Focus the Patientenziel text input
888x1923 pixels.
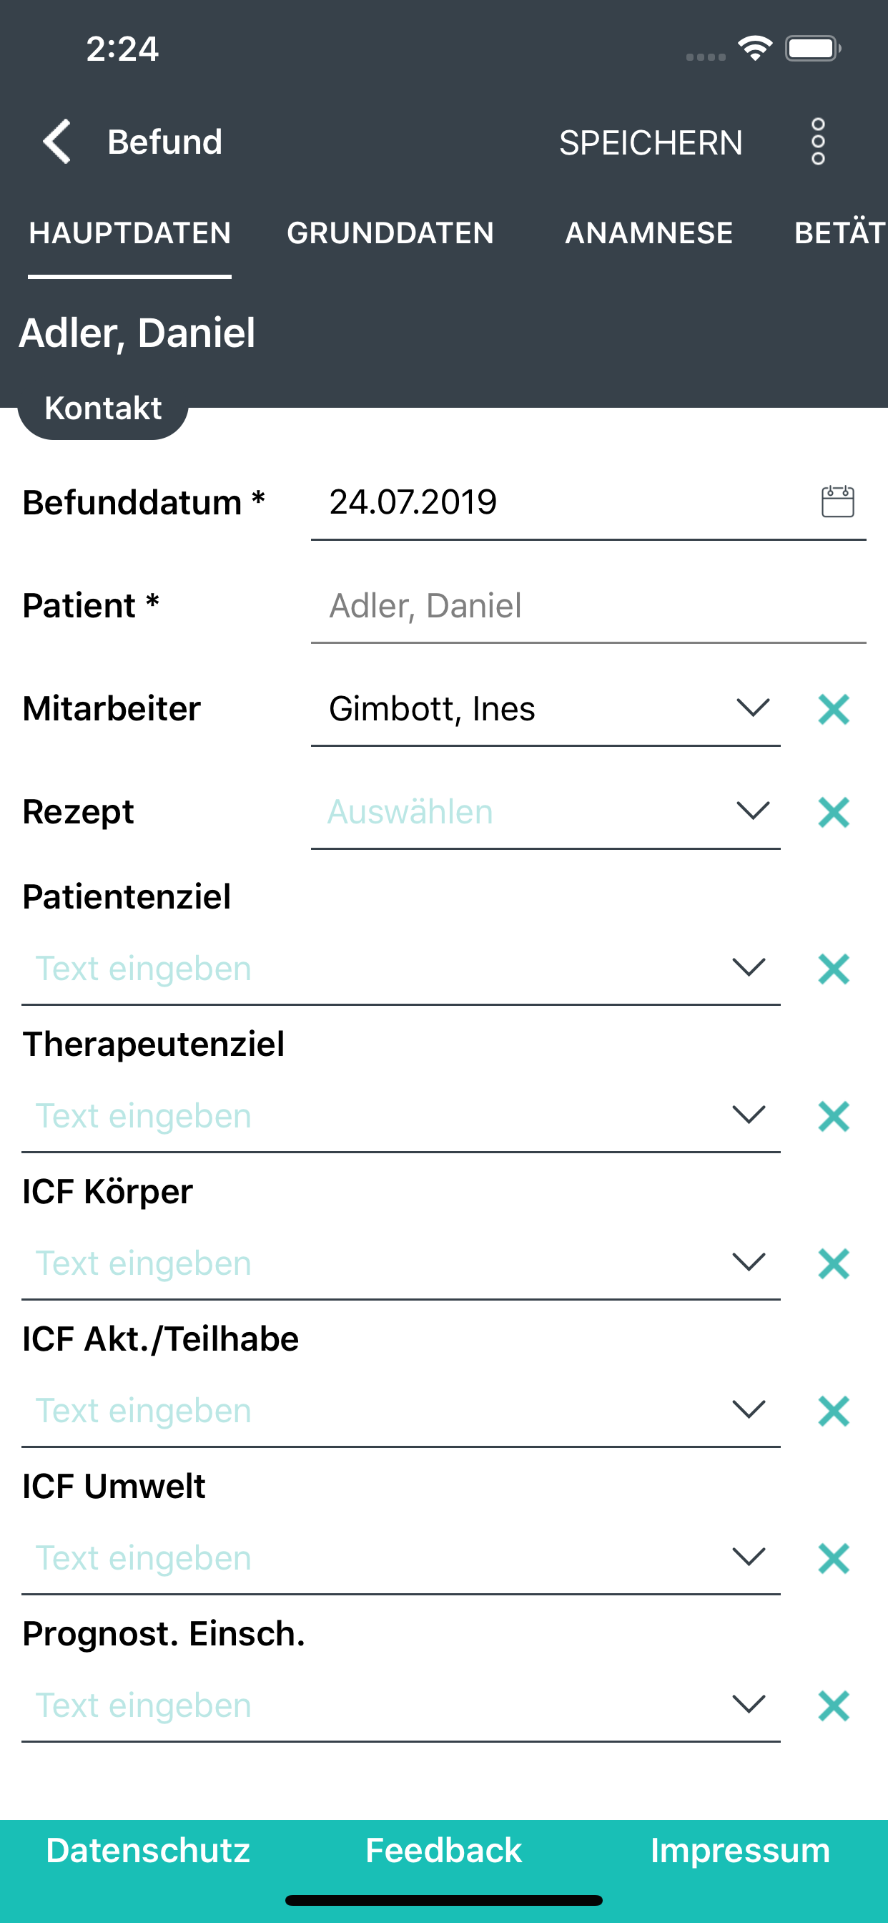click(x=373, y=969)
